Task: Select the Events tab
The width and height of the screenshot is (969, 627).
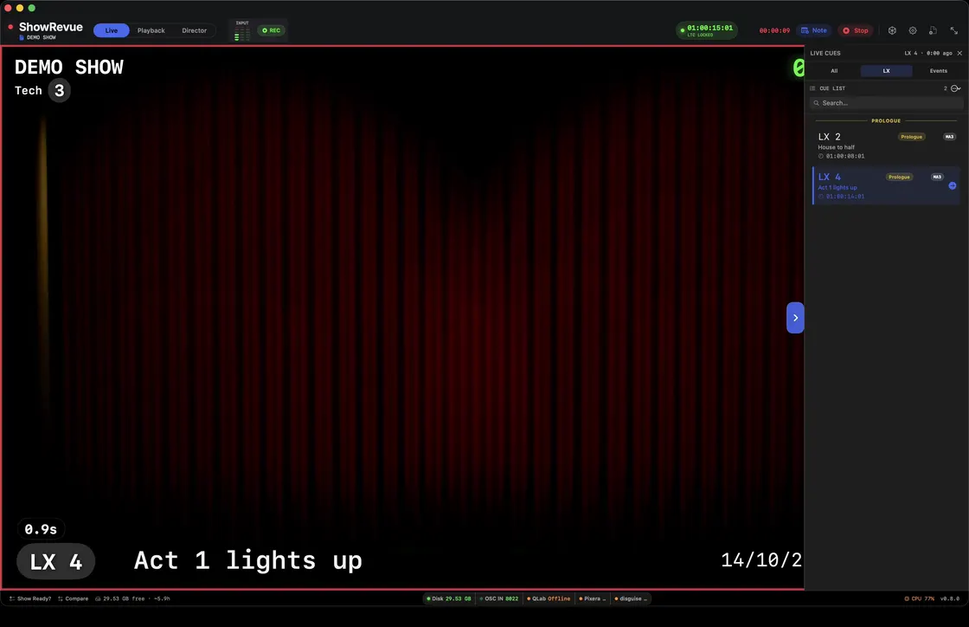Action: click(938, 70)
